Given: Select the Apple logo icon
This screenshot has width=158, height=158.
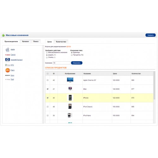Looking at the screenshot, I should click(8, 50).
